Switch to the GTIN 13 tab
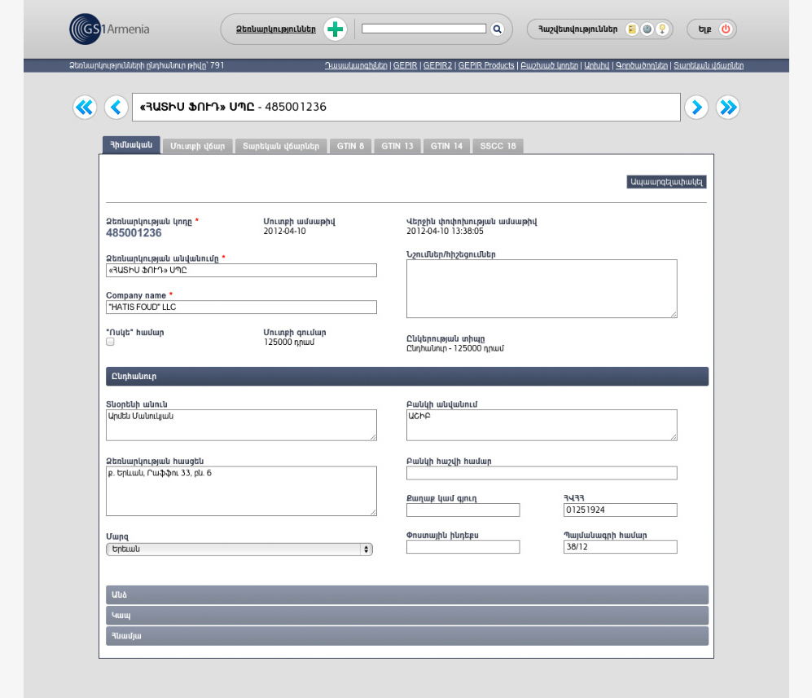This screenshot has width=812, height=698. [x=397, y=146]
